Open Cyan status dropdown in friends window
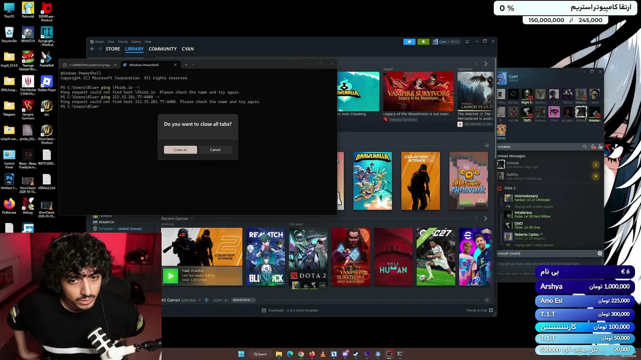The width and height of the screenshot is (641, 360). 521,76
